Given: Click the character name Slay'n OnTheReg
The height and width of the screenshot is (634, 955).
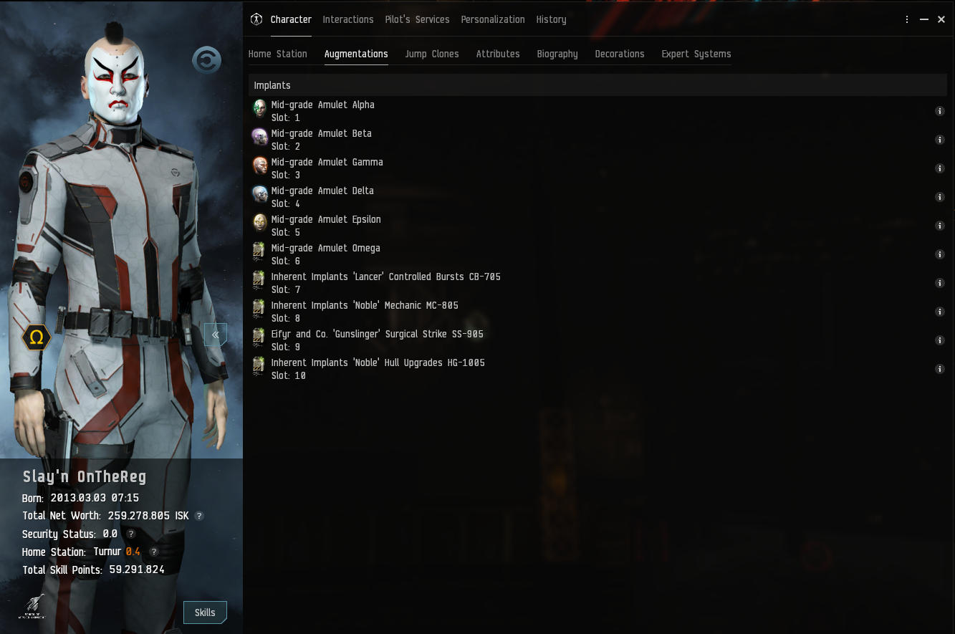Looking at the screenshot, I should [85, 477].
